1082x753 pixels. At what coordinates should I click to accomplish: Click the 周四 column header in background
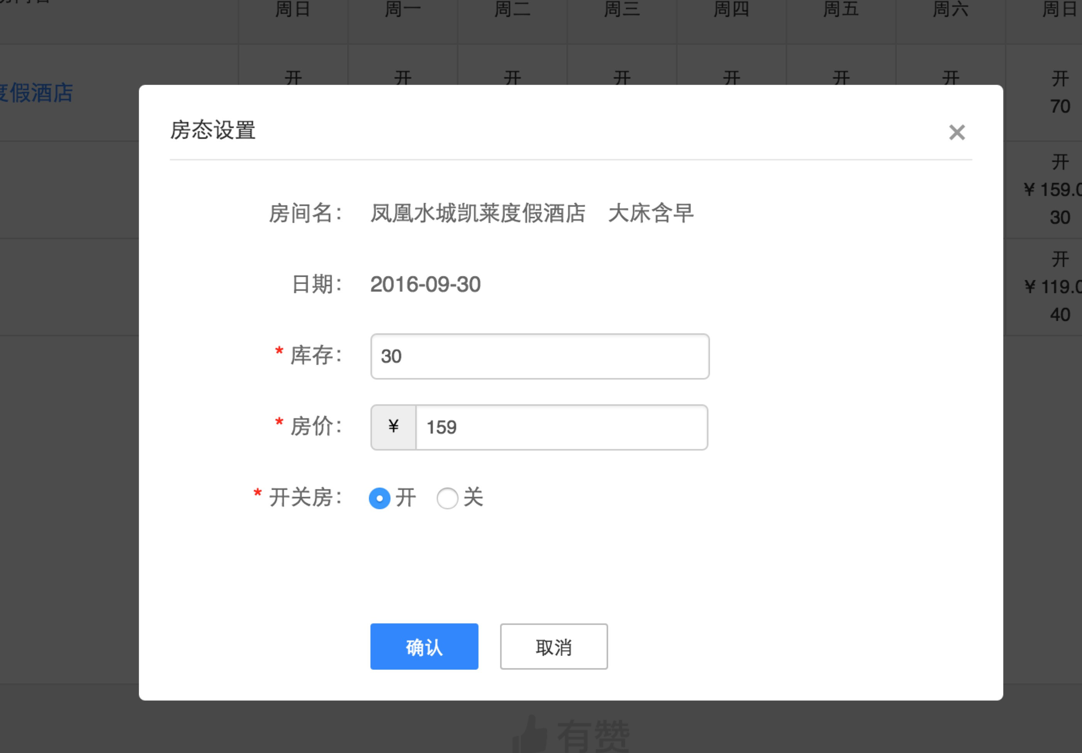point(731,9)
